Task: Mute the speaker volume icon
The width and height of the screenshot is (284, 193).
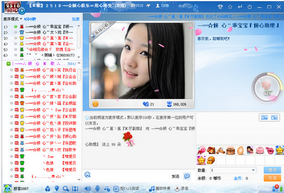Action: (88, 189)
